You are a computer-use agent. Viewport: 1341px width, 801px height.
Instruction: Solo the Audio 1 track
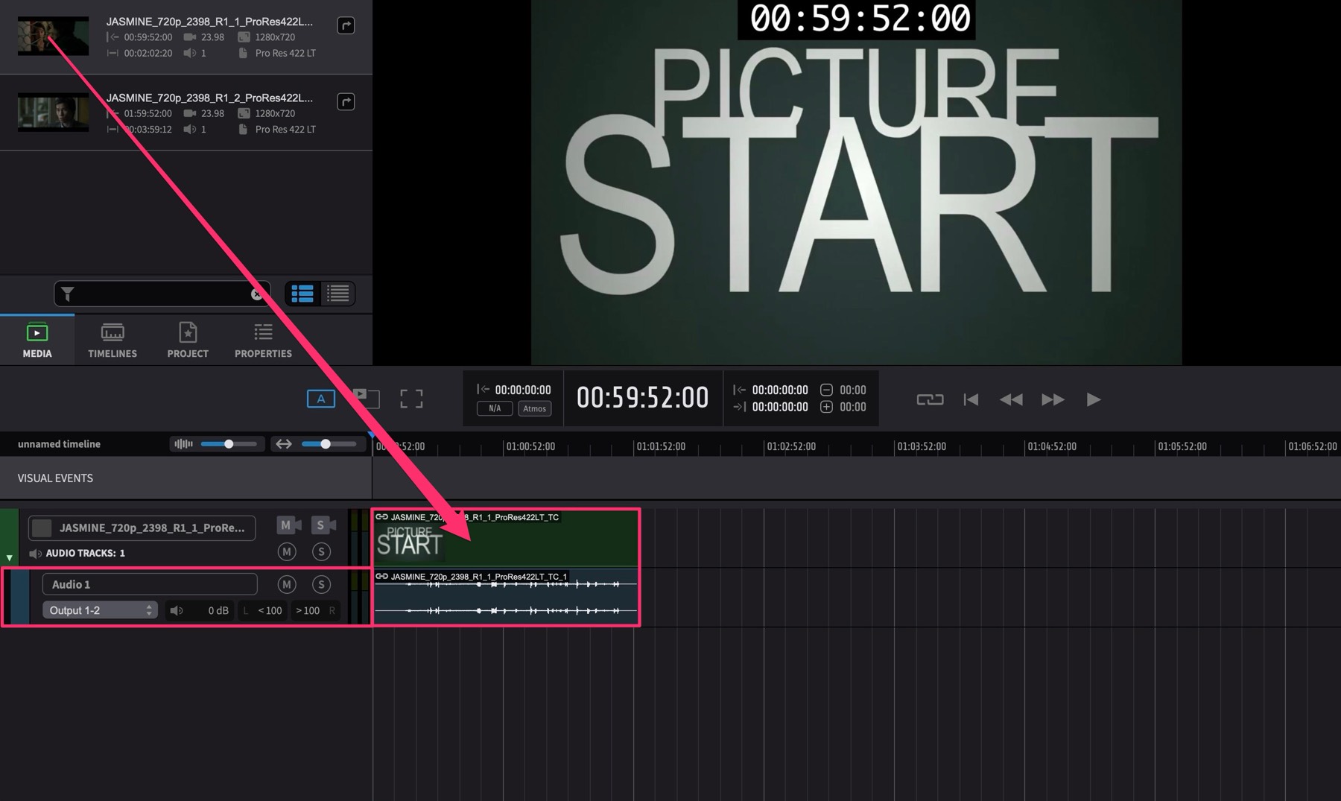tap(321, 584)
